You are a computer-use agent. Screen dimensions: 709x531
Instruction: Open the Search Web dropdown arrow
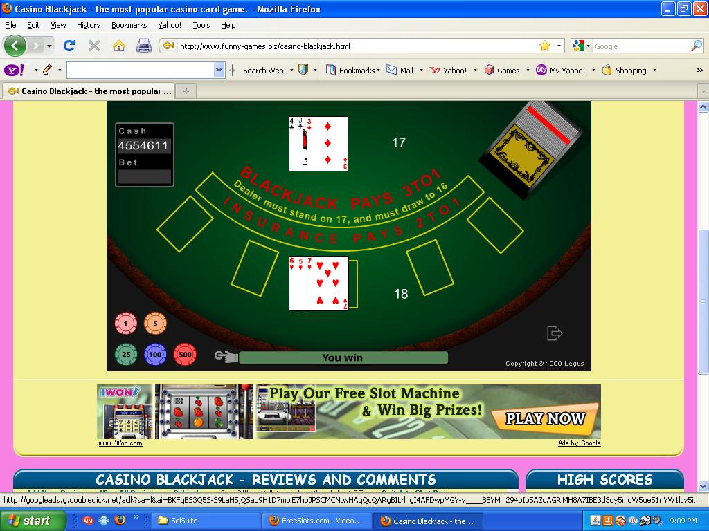pyautogui.click(x=291, y=70)
